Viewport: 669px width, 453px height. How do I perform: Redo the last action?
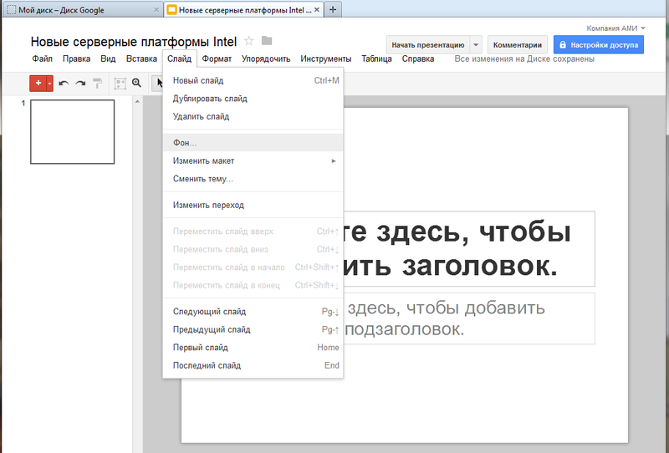coord(80,84)
